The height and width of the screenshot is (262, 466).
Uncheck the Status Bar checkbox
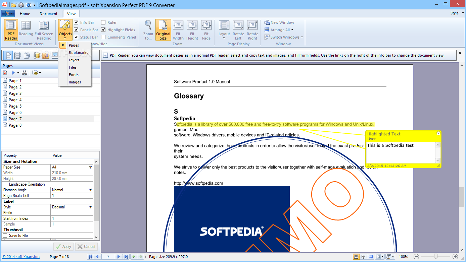76,37
